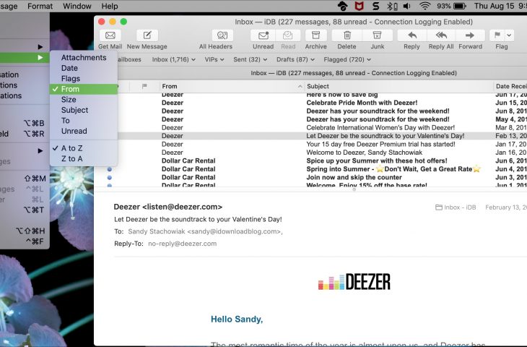Reply to the Deezer email
527x347 pixels.
click(x=412, y=35)
